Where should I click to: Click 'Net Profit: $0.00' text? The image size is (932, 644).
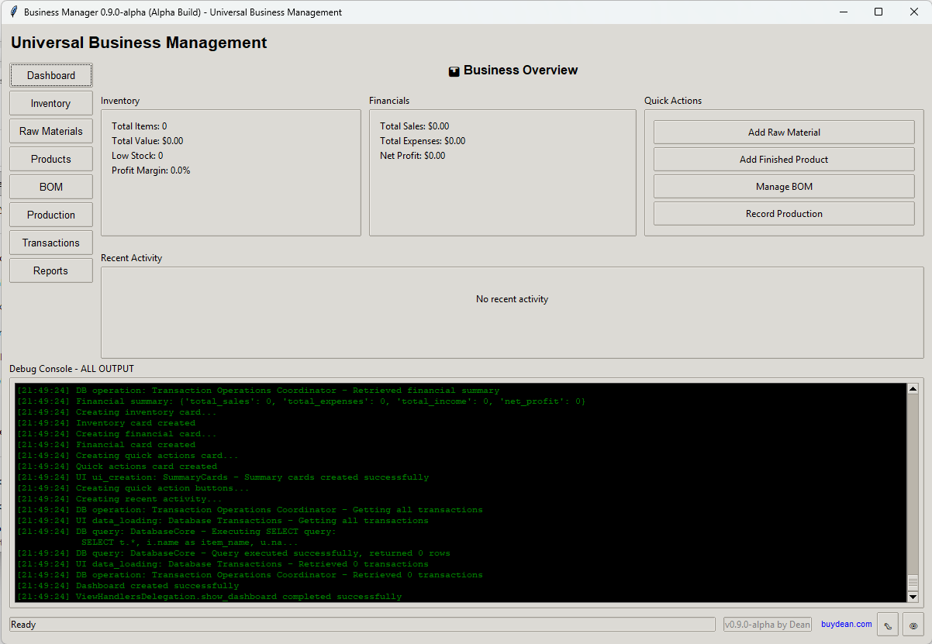coord(412,155)
